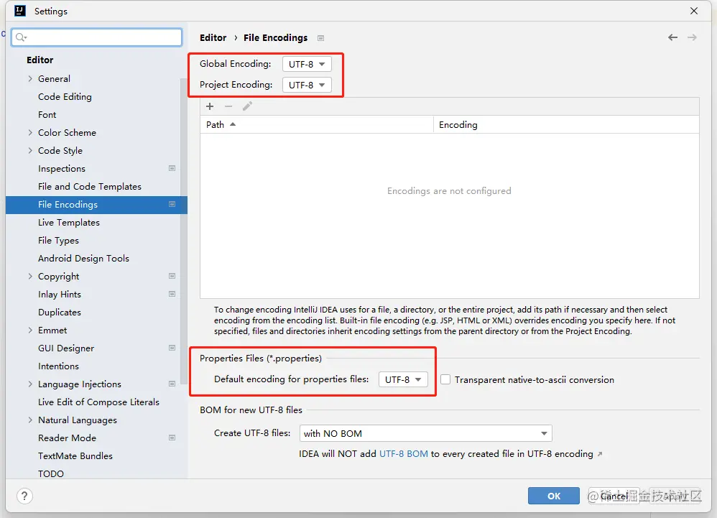Enable Transparent native-to-ascii conversion
This screenshot has width=717, height=518.
[x=445, y=379]
